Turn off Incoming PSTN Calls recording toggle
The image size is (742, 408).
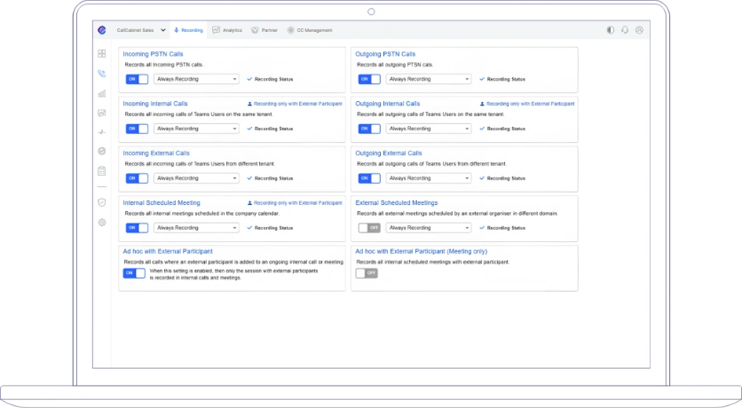(137, 79)
